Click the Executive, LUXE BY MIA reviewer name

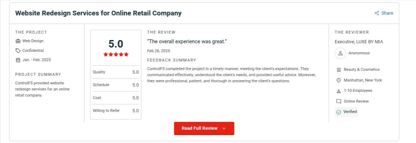pyautogui.click(x=359, y=42)
